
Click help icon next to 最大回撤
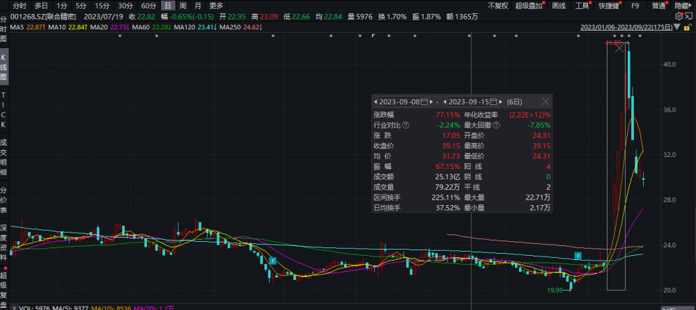point(496,125)
